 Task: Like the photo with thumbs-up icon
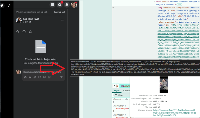click(17, 32)
